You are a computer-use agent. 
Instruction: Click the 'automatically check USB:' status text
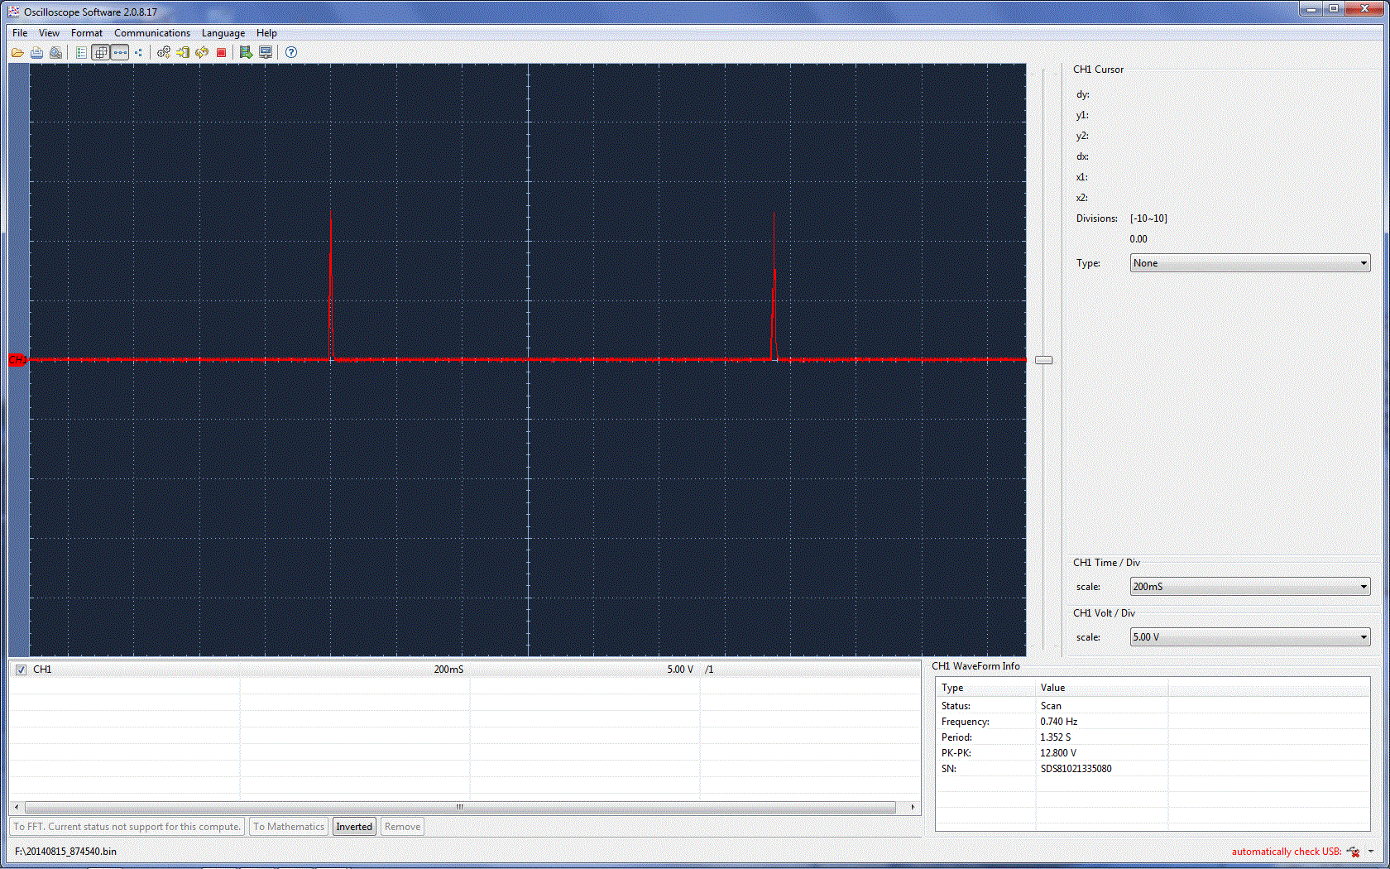pos(1287,852)
